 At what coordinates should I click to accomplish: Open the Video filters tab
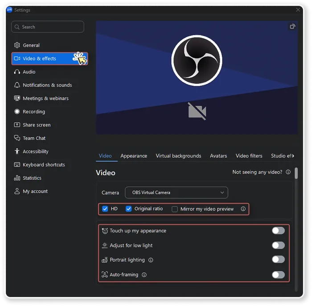(x=249, y=156)
